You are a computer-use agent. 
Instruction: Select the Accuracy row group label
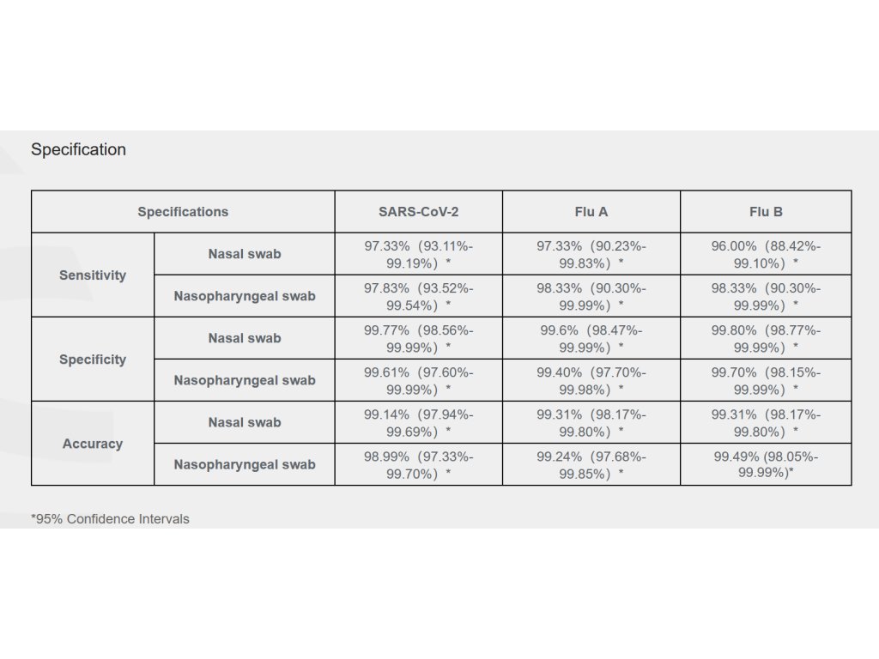point(93,444)
